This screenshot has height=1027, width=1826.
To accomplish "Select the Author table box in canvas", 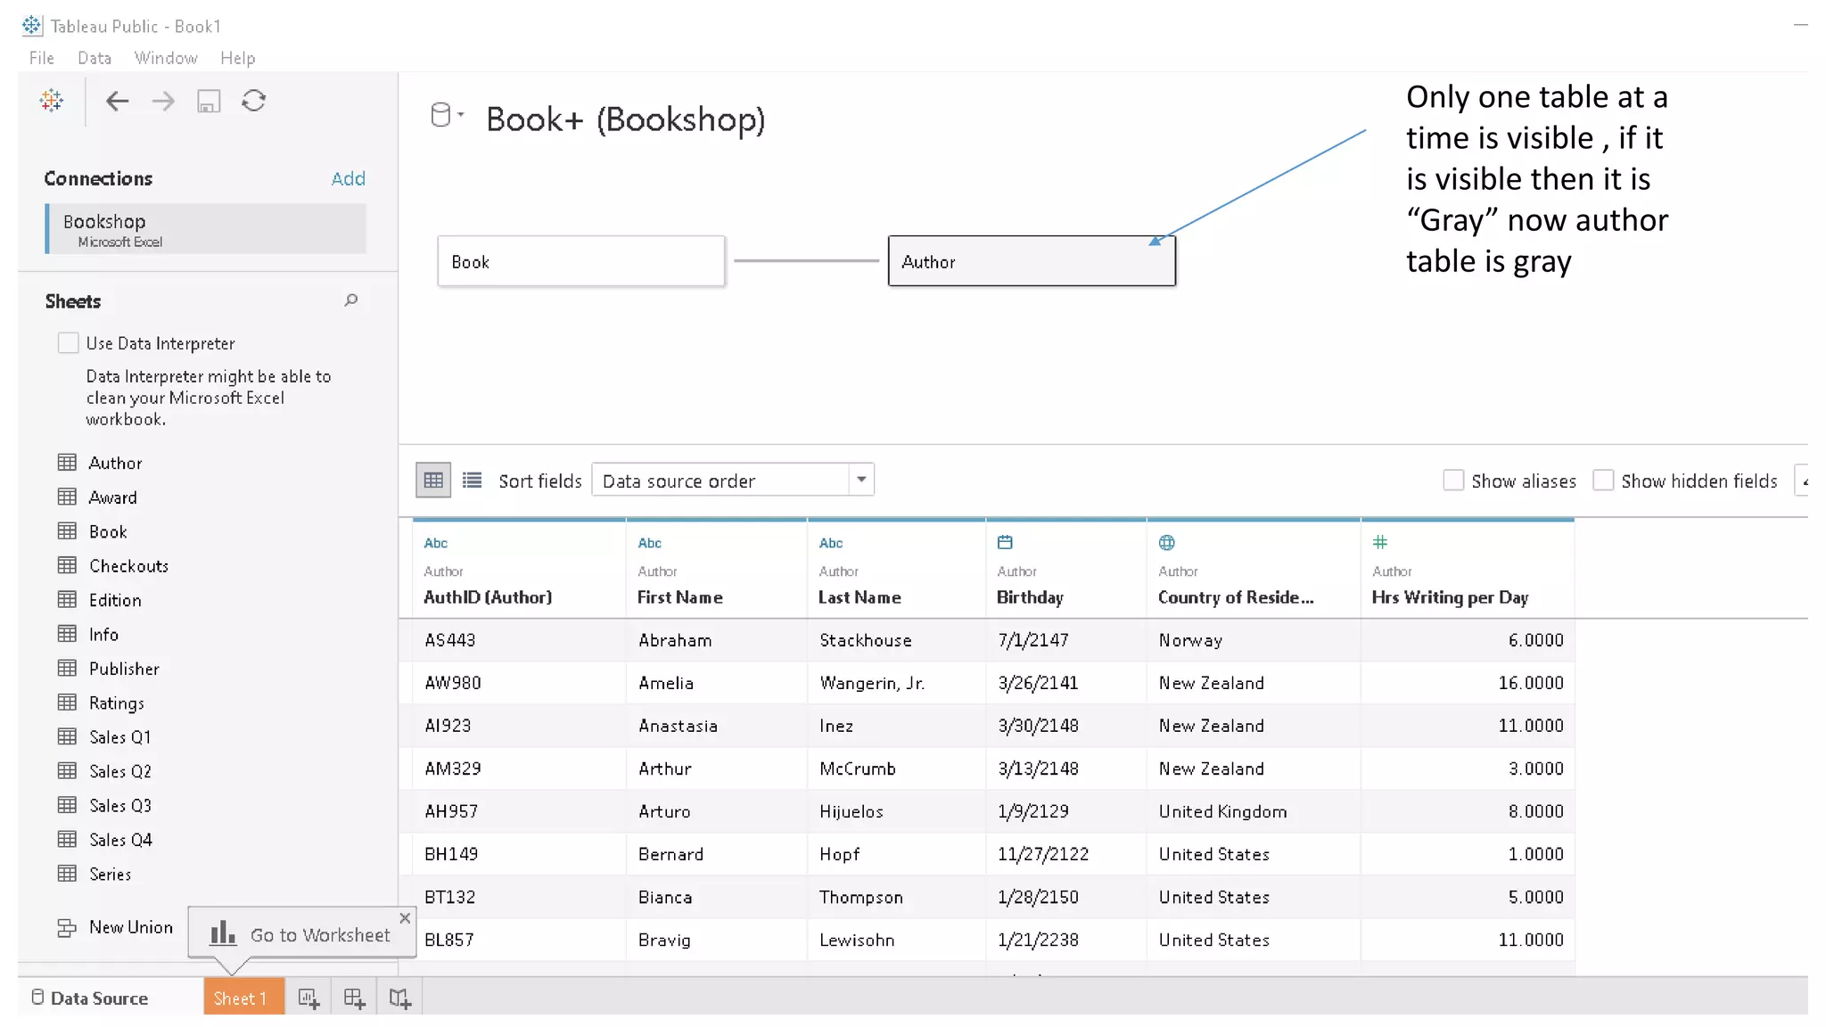I will coord(1031,262).
